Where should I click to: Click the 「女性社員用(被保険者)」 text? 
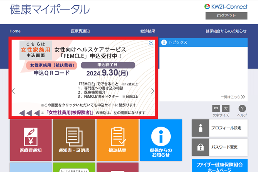pos(69,113)
